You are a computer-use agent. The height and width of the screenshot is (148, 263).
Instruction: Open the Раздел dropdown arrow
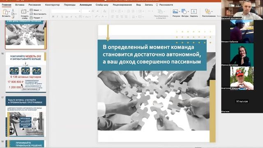[42, 18]
